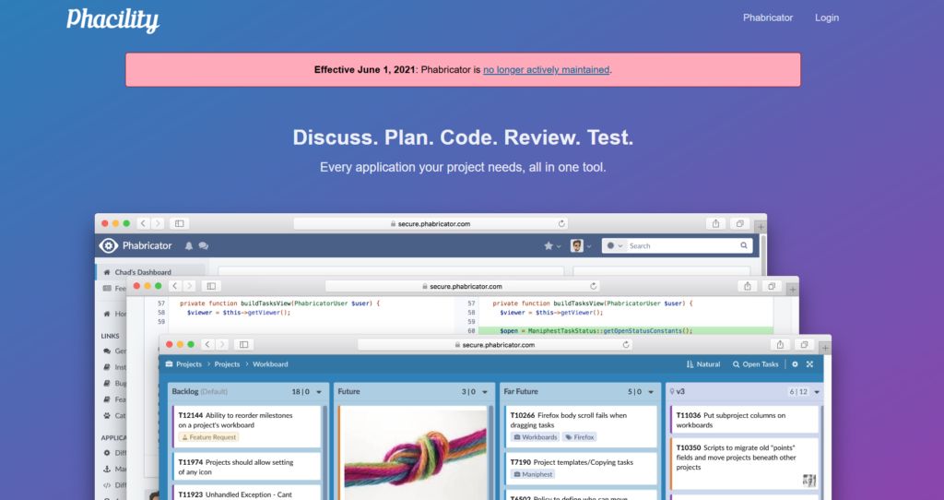Expand the search scope dropdown beside Search
This screenshot has width=944, height=500.
615,245
